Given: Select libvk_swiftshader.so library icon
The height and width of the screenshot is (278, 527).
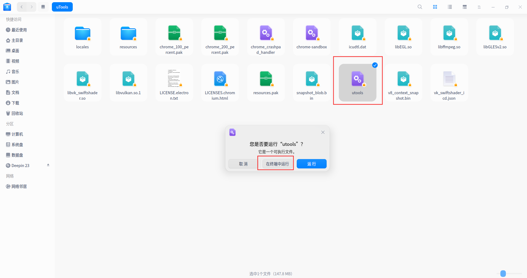Looking at the screenshot, I should [x=82, y=79].
